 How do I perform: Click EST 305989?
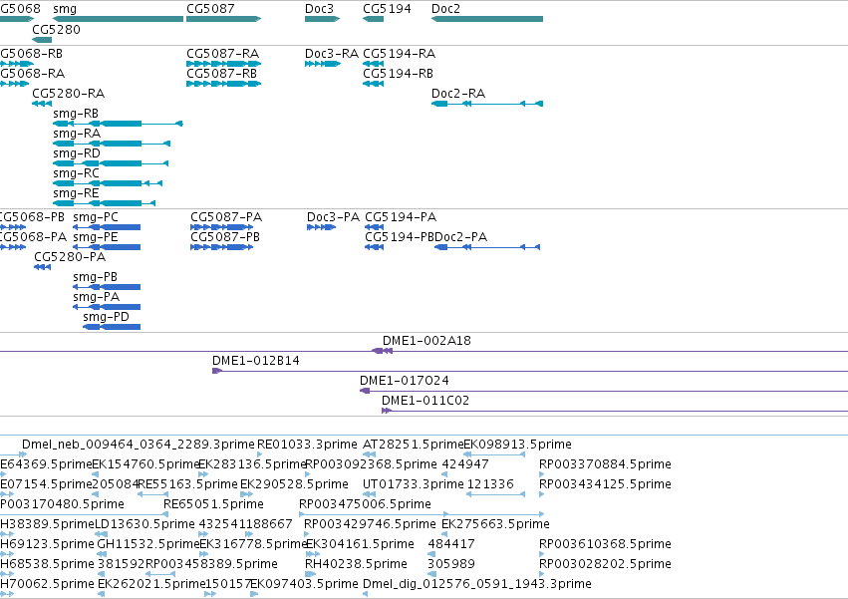pyautogui.click(x=431, y=574)
